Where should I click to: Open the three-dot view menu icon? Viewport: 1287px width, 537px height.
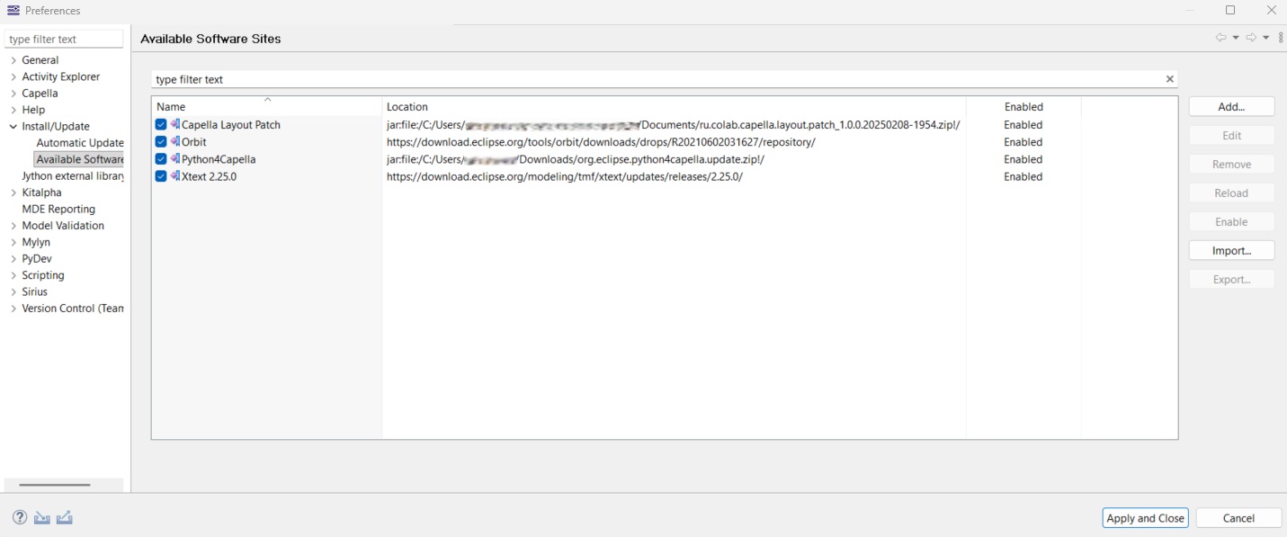click(1281, 38)
